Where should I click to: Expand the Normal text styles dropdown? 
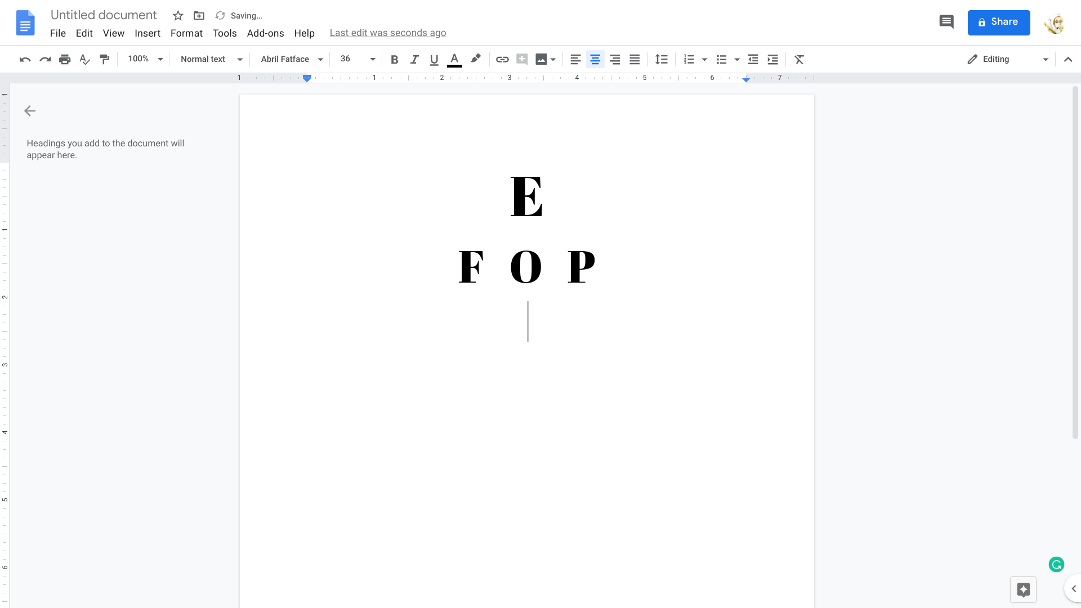click(211, 59)
